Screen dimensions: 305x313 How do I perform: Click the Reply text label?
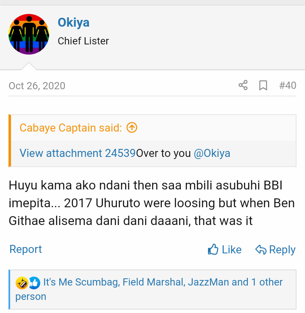[282, 250]
